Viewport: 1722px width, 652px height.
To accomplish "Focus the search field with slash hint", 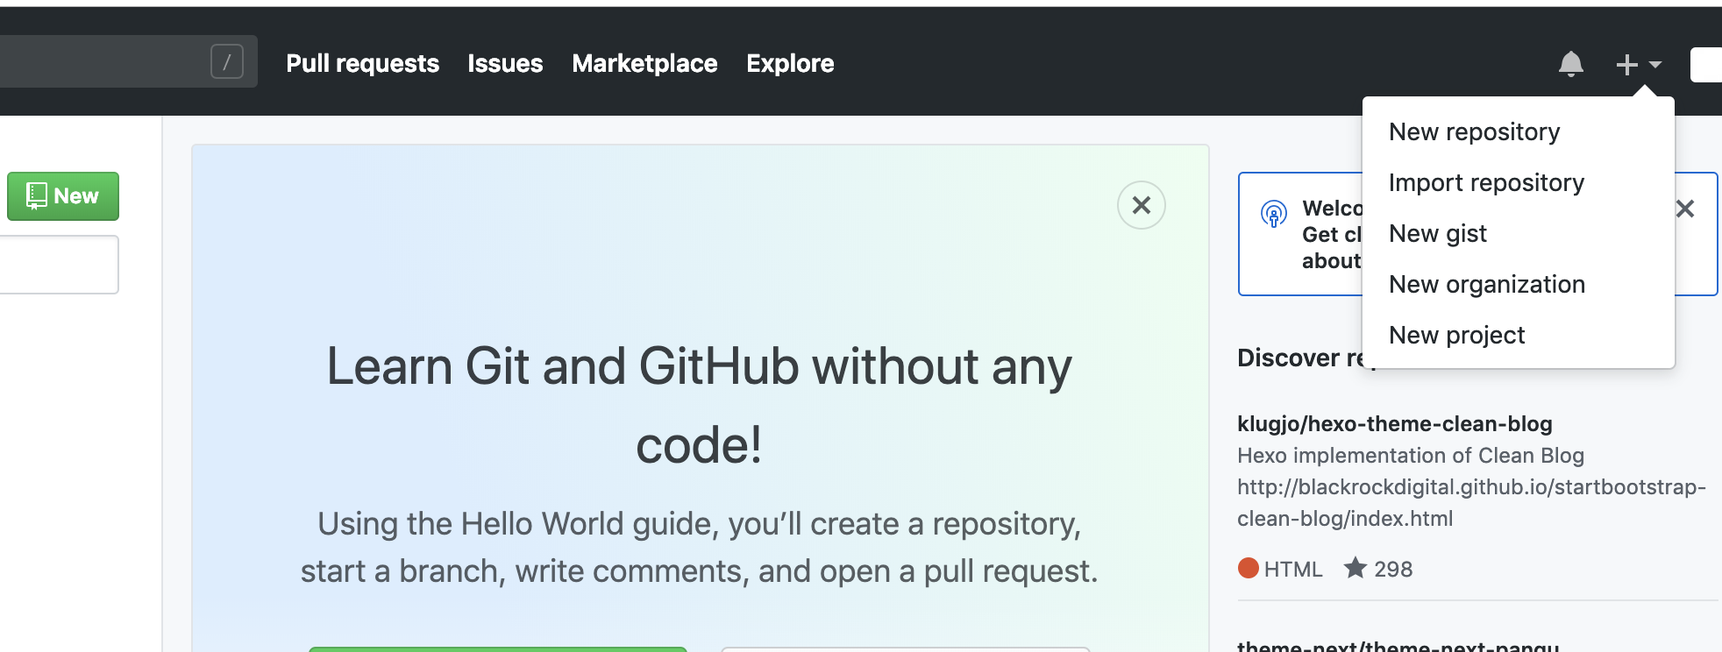I will tap(128, 61).
